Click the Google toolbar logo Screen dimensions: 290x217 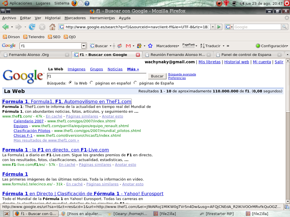[9, 45]
